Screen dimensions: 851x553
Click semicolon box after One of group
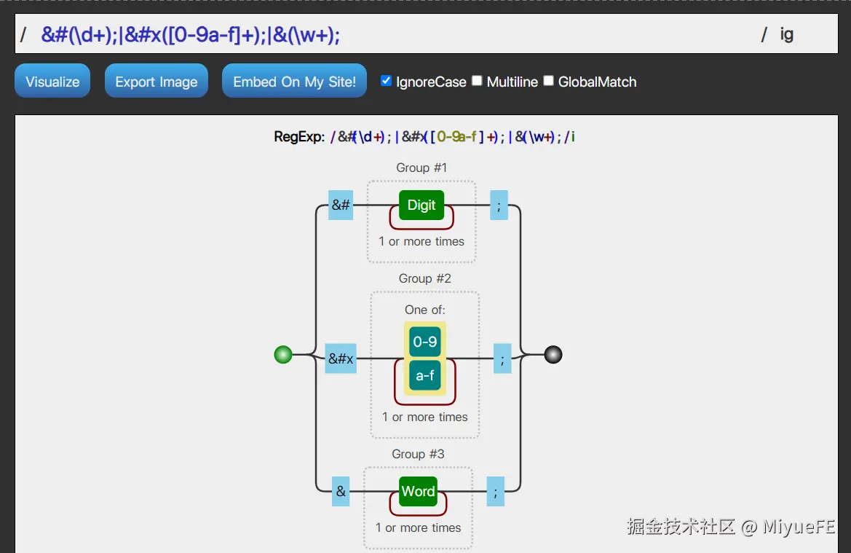(x=502, y=358)
